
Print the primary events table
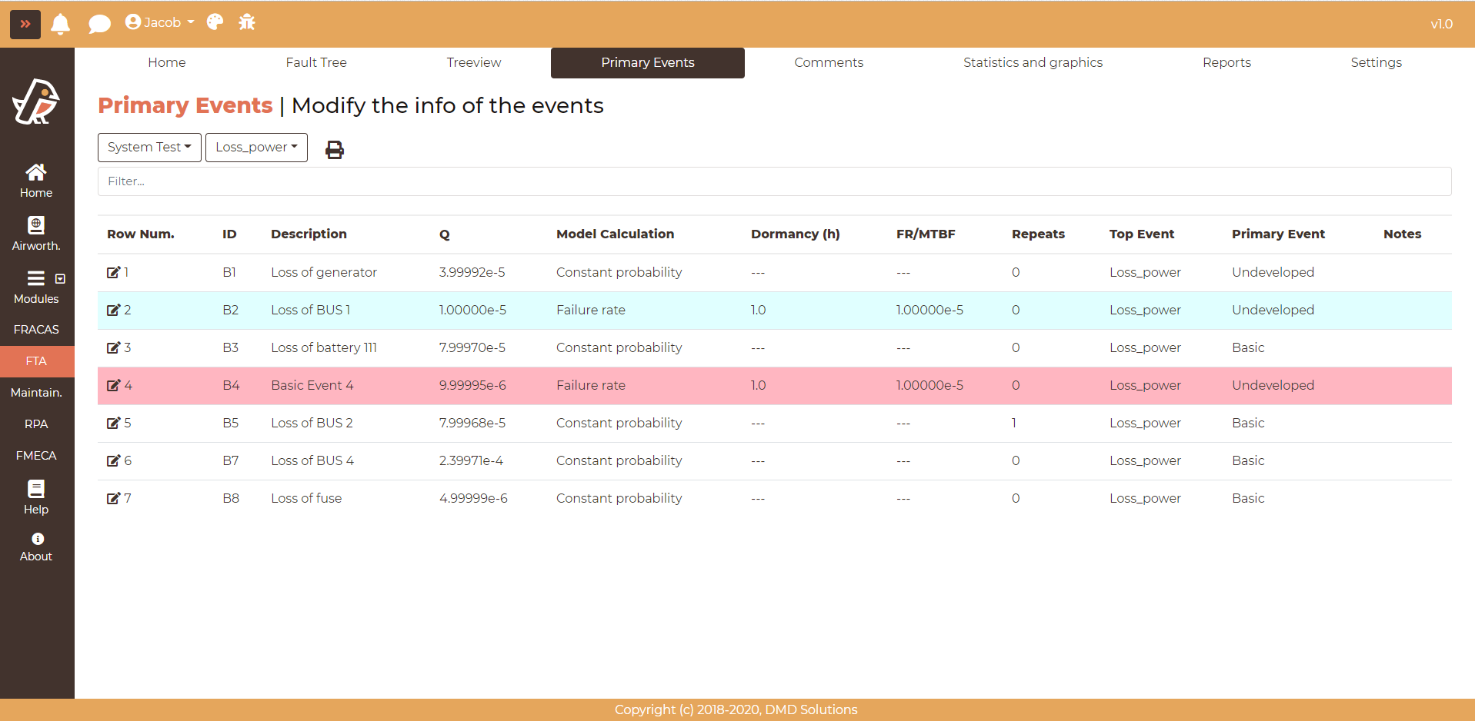pos(335,149)
